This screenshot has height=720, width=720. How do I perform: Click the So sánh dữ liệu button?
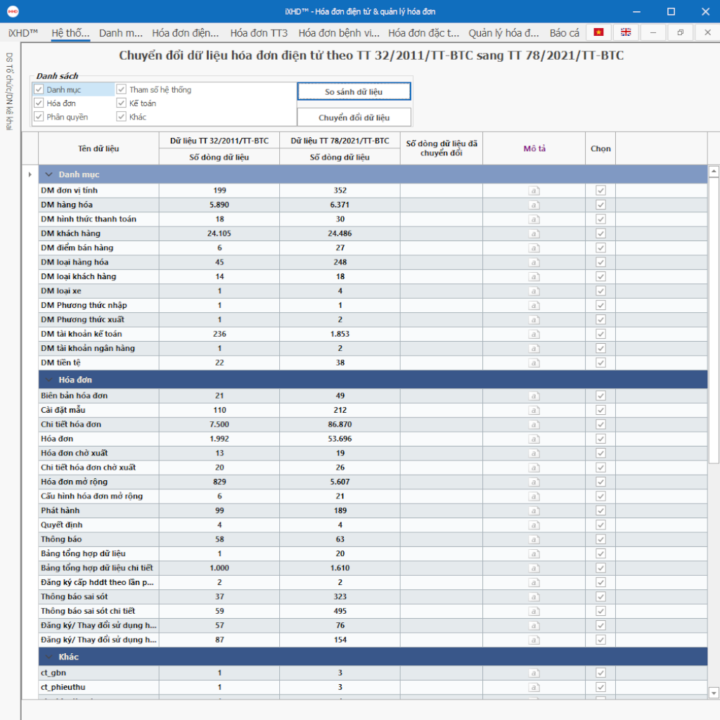[x=354, y=91]
